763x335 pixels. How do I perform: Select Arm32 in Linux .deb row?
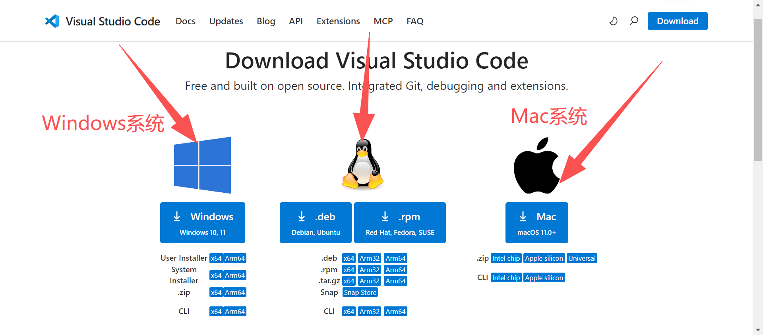(370, 258)
